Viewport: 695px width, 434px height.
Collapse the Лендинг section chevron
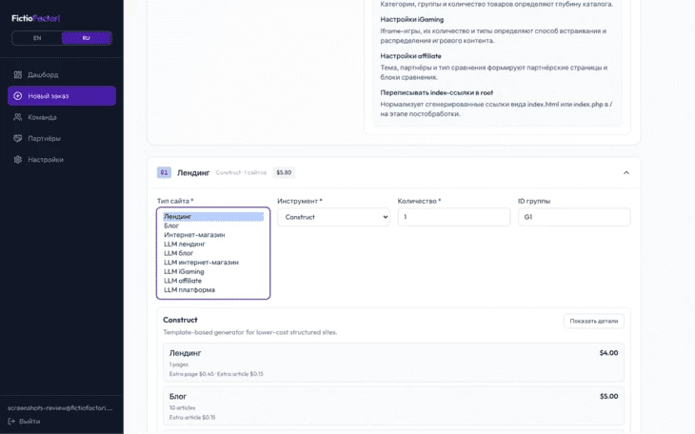[625, 172]
